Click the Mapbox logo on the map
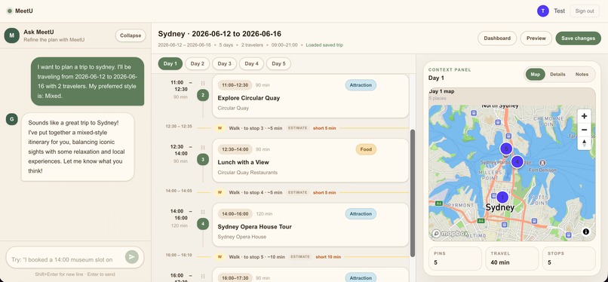608x282 pixels. click(x=450, y=234)
